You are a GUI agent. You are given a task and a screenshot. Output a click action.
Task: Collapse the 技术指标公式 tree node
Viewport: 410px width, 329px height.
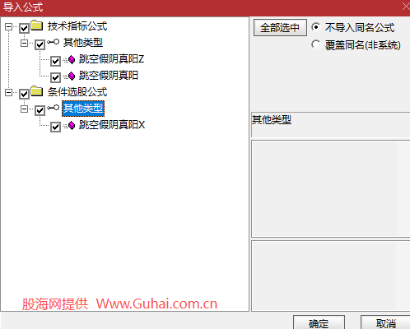point(8,26)
